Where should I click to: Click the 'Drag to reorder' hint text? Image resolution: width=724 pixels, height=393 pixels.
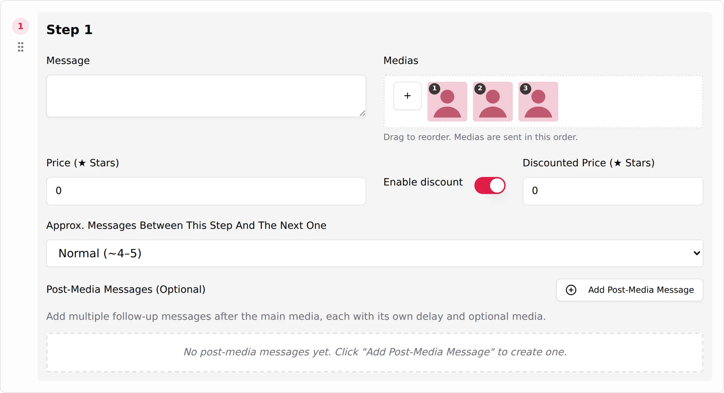(x=480, y=137)
